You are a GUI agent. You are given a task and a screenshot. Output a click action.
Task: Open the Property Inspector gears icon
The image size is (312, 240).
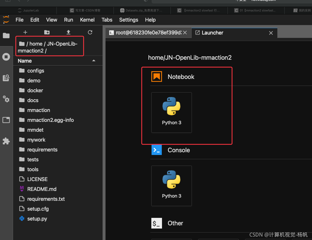pyautogui.click(x=6, y=99)
